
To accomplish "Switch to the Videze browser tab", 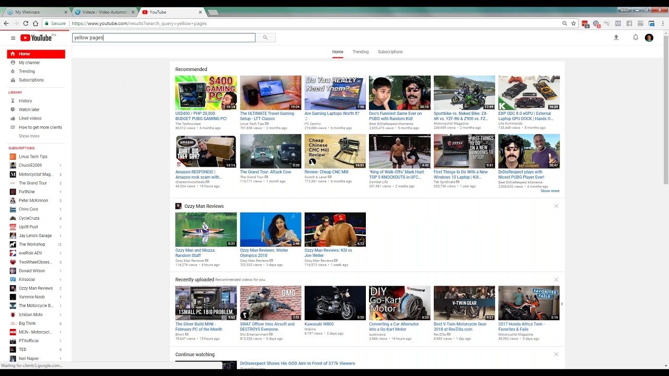I will pyautogui.click(x=105, y=12).
